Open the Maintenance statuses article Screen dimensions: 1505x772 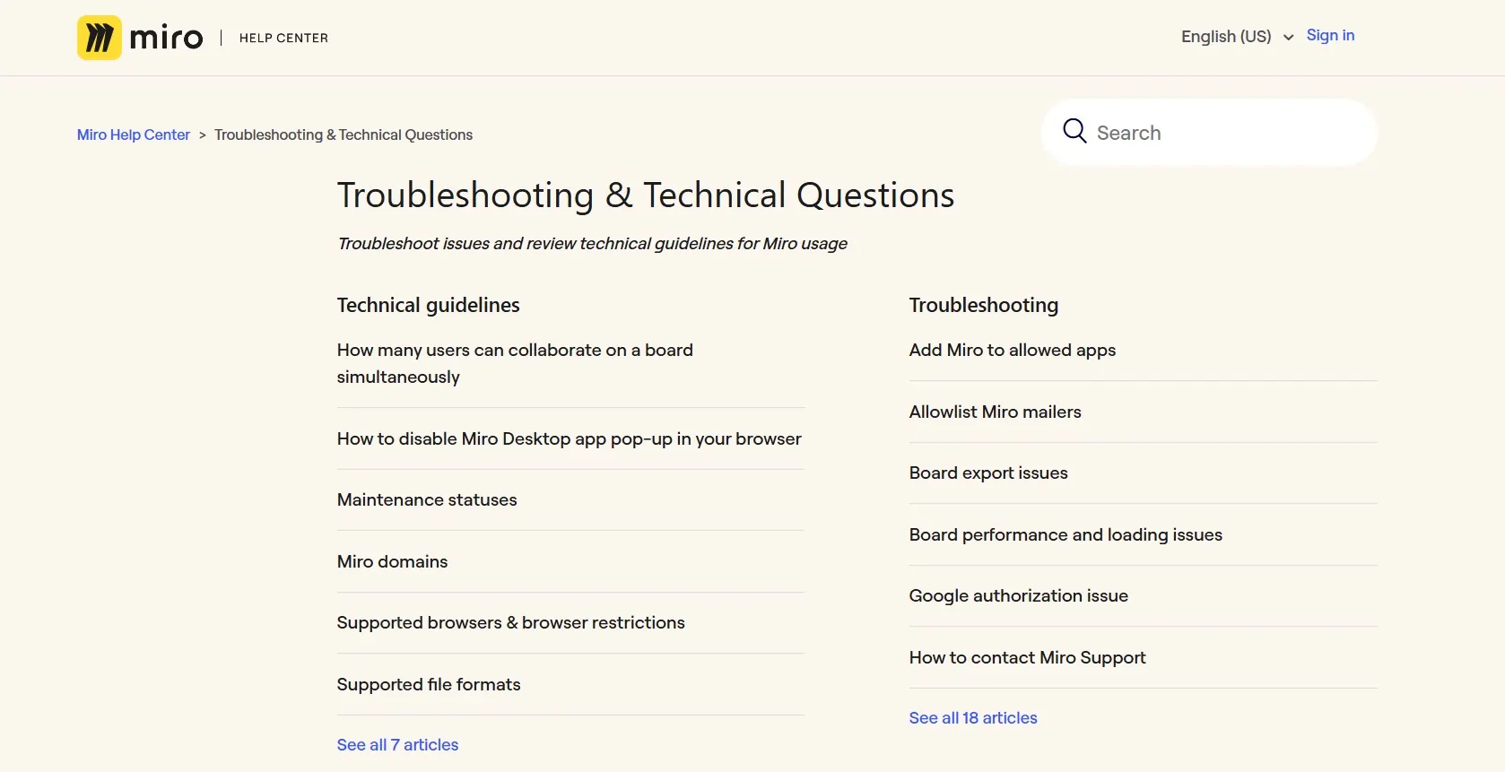(x=427, y=499)
